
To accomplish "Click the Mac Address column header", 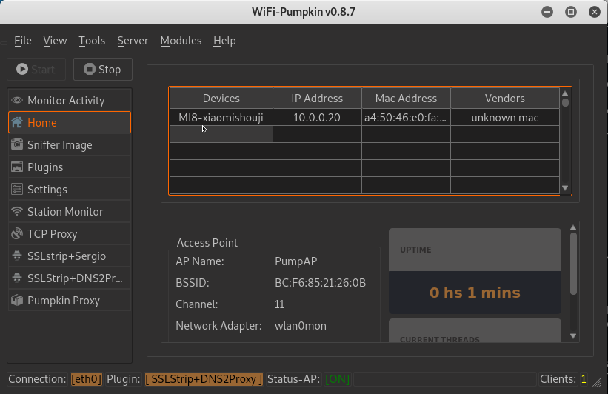I will point(406,98).
